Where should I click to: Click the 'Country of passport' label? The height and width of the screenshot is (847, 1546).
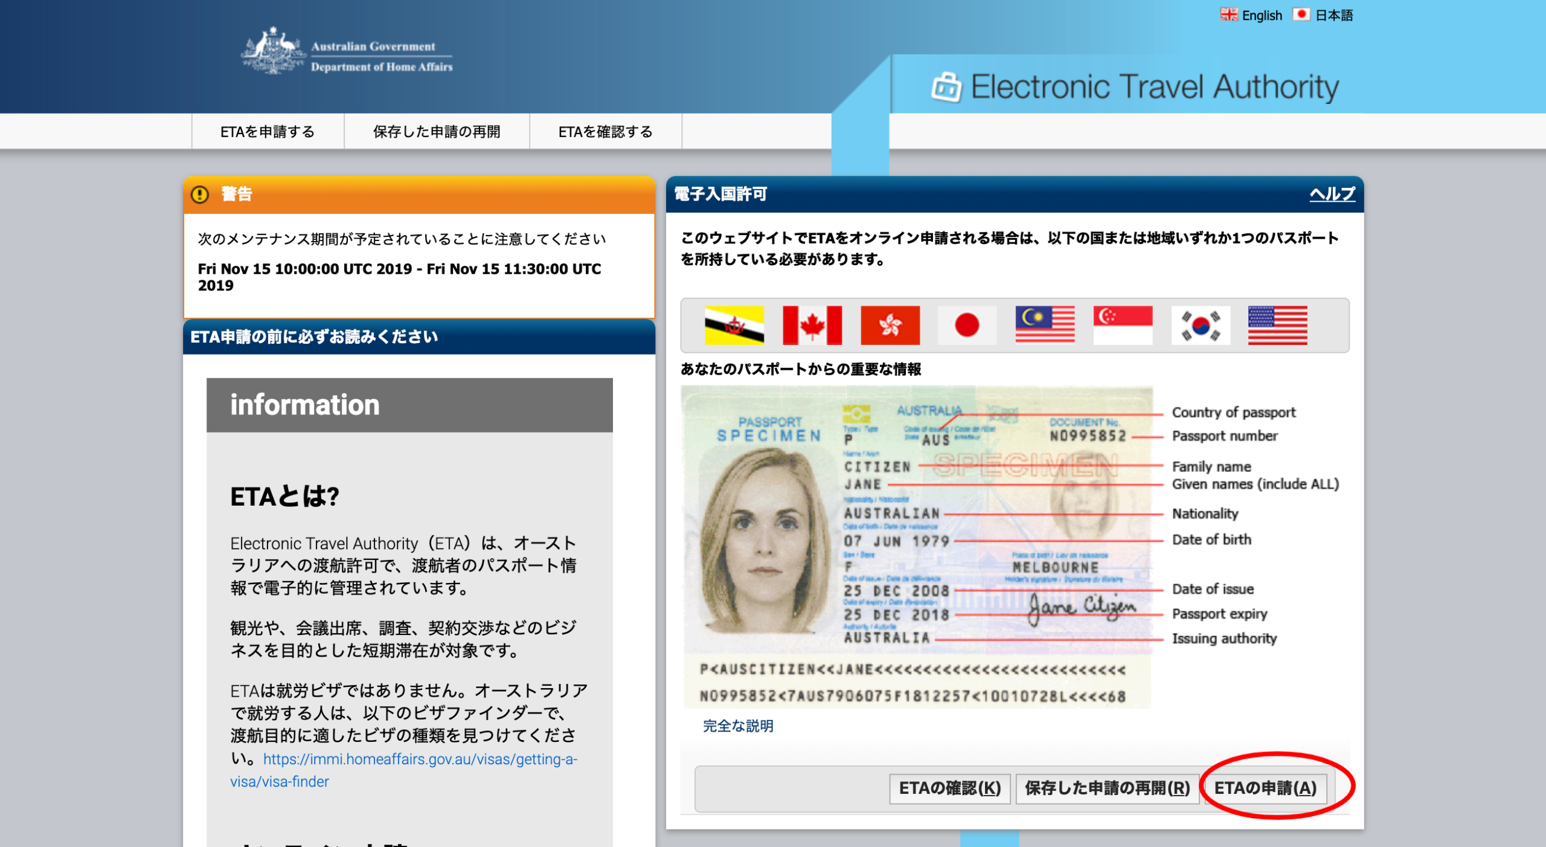1234,413
